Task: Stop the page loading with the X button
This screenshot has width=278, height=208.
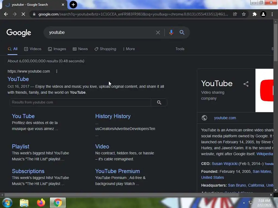Action: 23,14
